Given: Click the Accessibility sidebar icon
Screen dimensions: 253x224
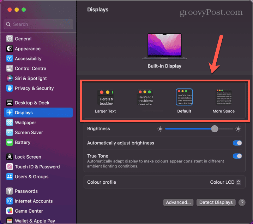Looking at the screenshot, I should click(10, 58).
